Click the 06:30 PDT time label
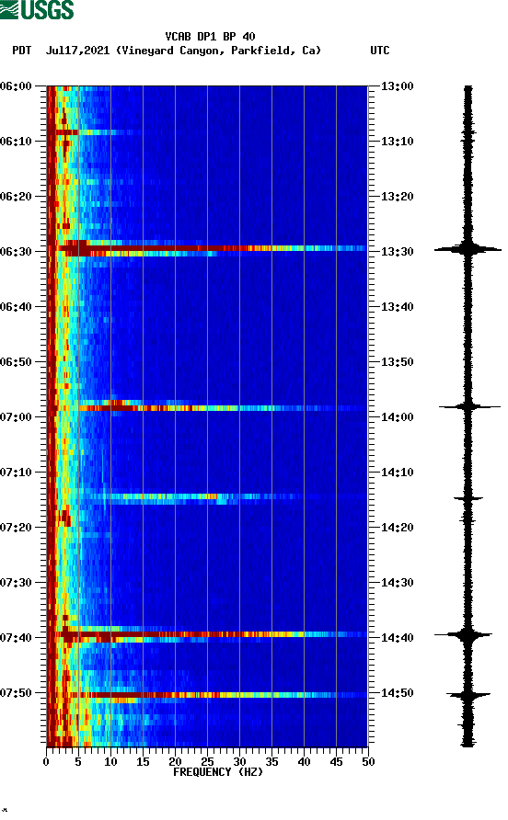 pos(17,252)
